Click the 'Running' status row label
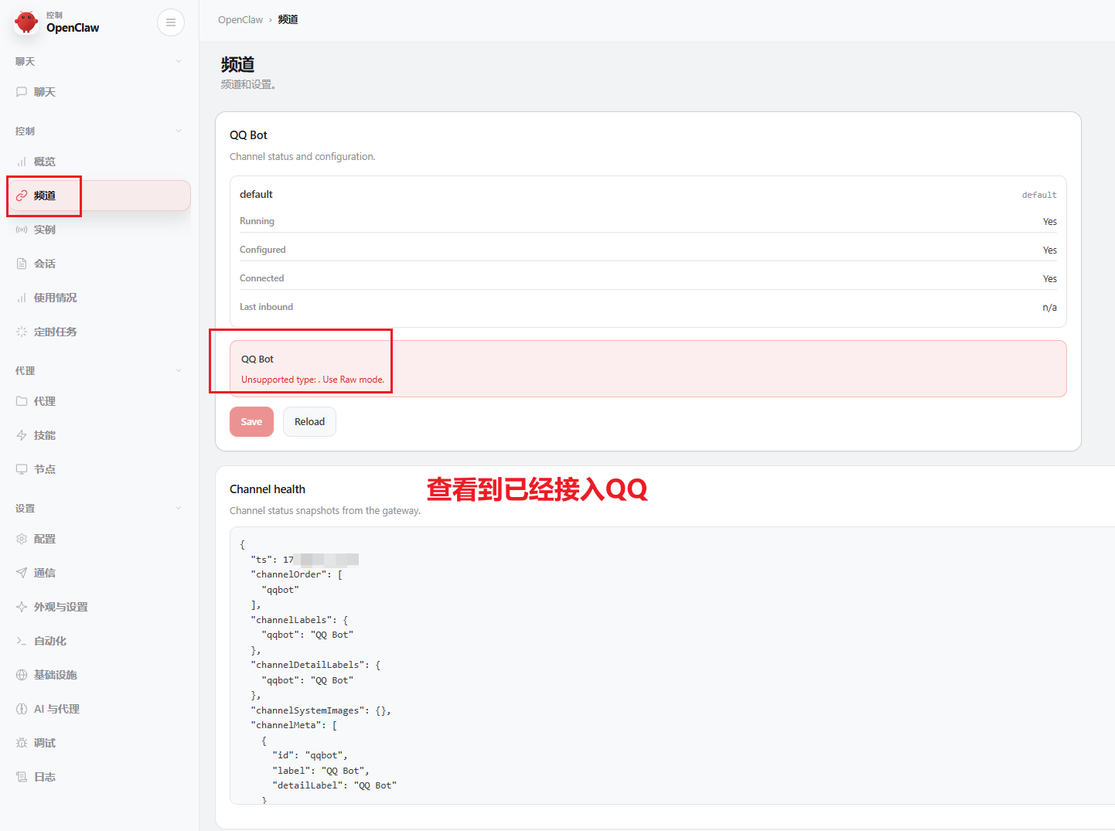1115x831 pixels. pos(257,221)
